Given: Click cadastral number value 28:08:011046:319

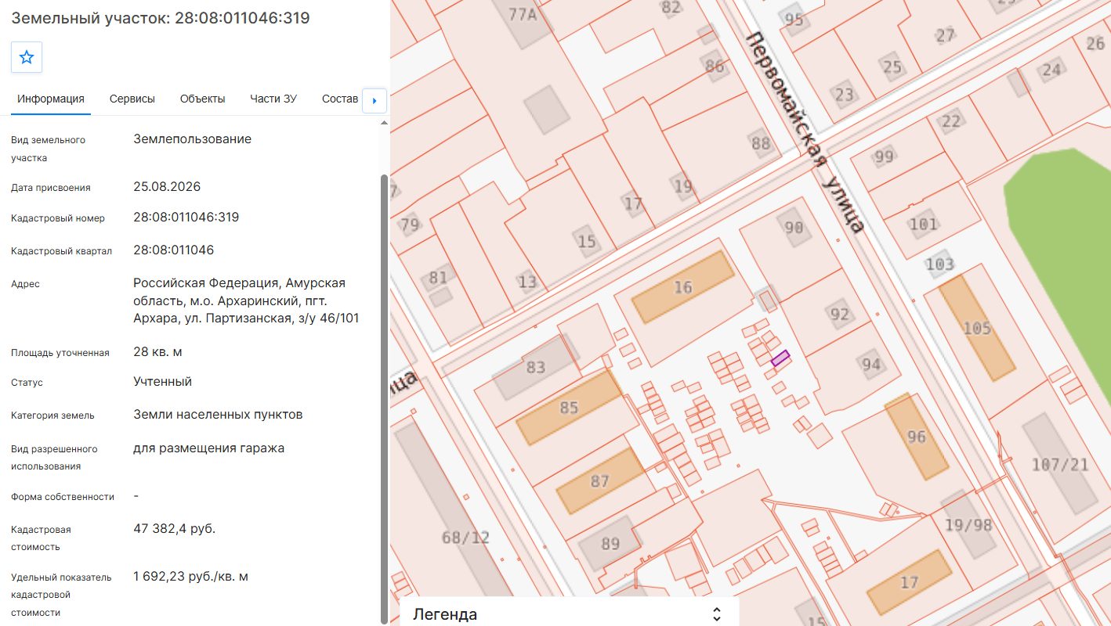Looking at the screenshot, I should [186, 218].
